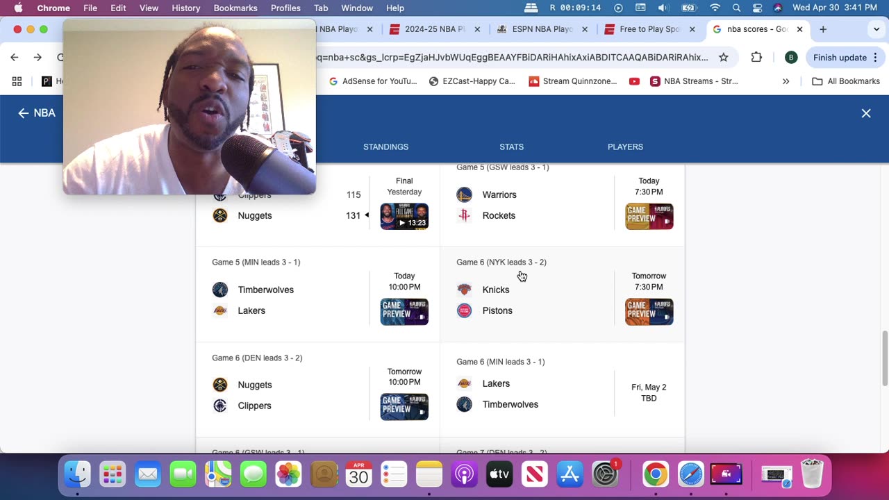Open the Knicks Pistons game preview thumbnail
The height and width of the screenshot is (500, 889).
pos(649,312)
